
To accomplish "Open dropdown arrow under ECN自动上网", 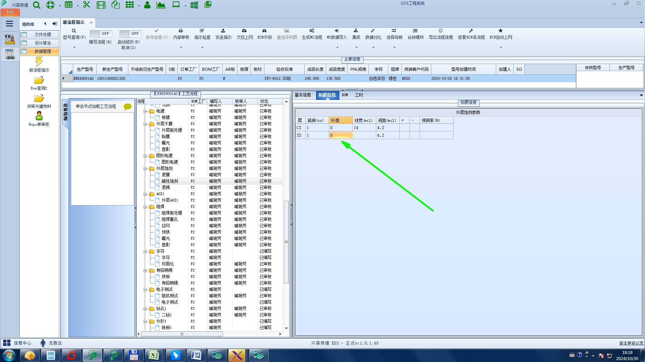I will 501,48.
